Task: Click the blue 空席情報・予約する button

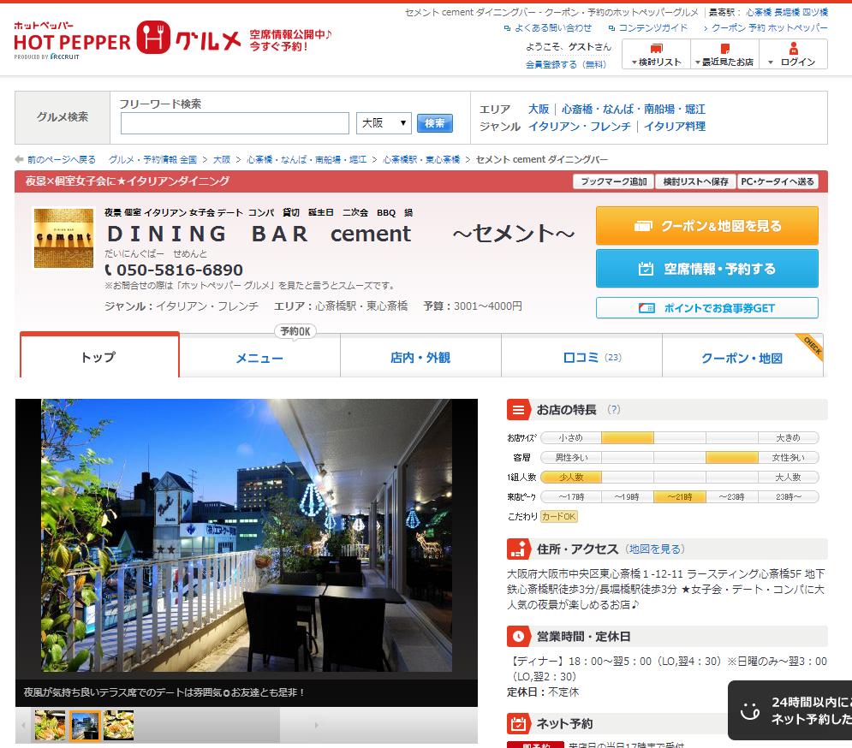Action: (706, 269)
